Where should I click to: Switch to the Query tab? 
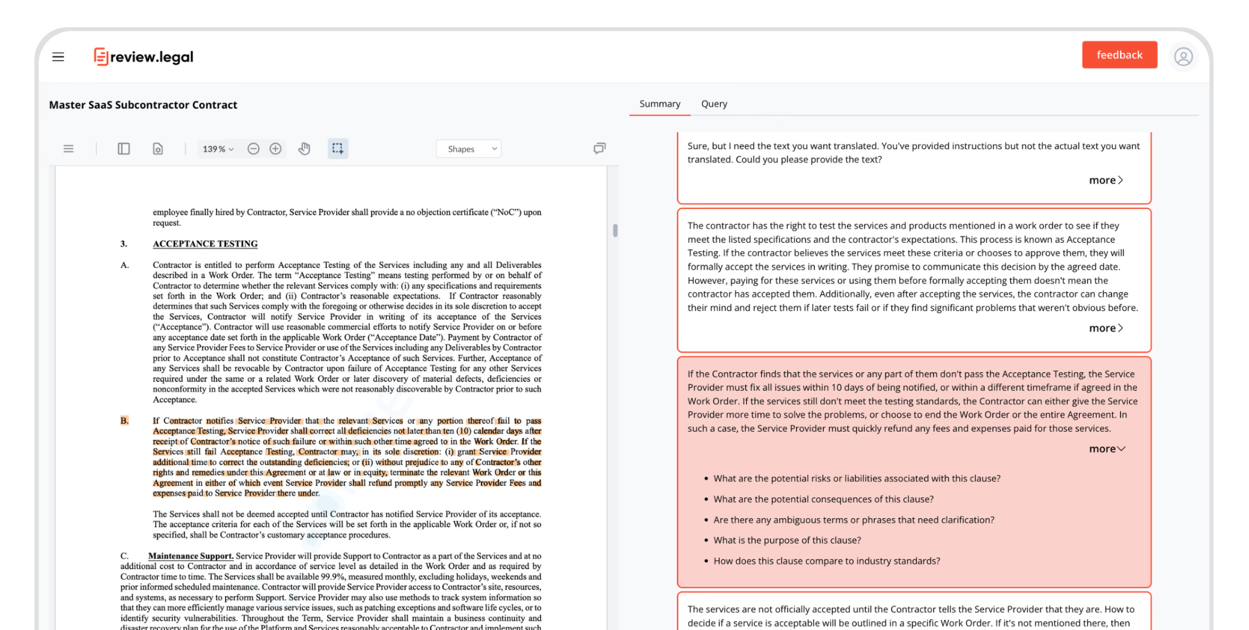point(714,104)
